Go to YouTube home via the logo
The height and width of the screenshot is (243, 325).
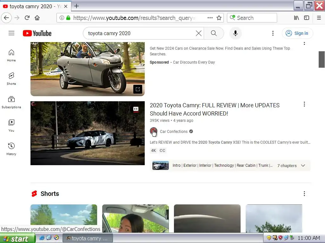(37, 33)
